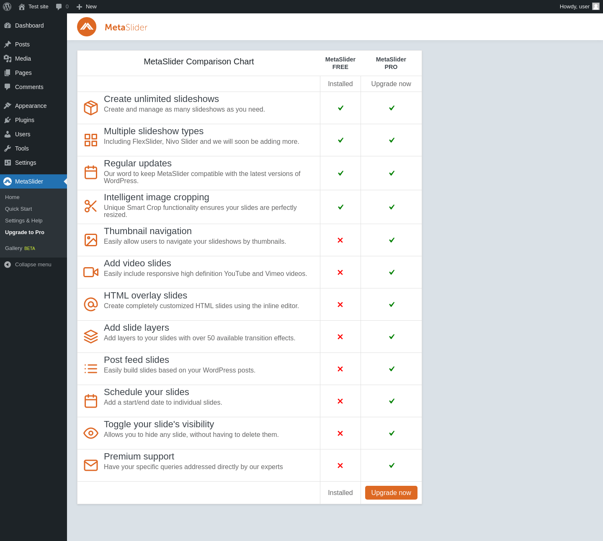Select Pages label in the admin sidebar
This screenshot has height=541, width=603.
pyautogui.click(x=23, y=73)
